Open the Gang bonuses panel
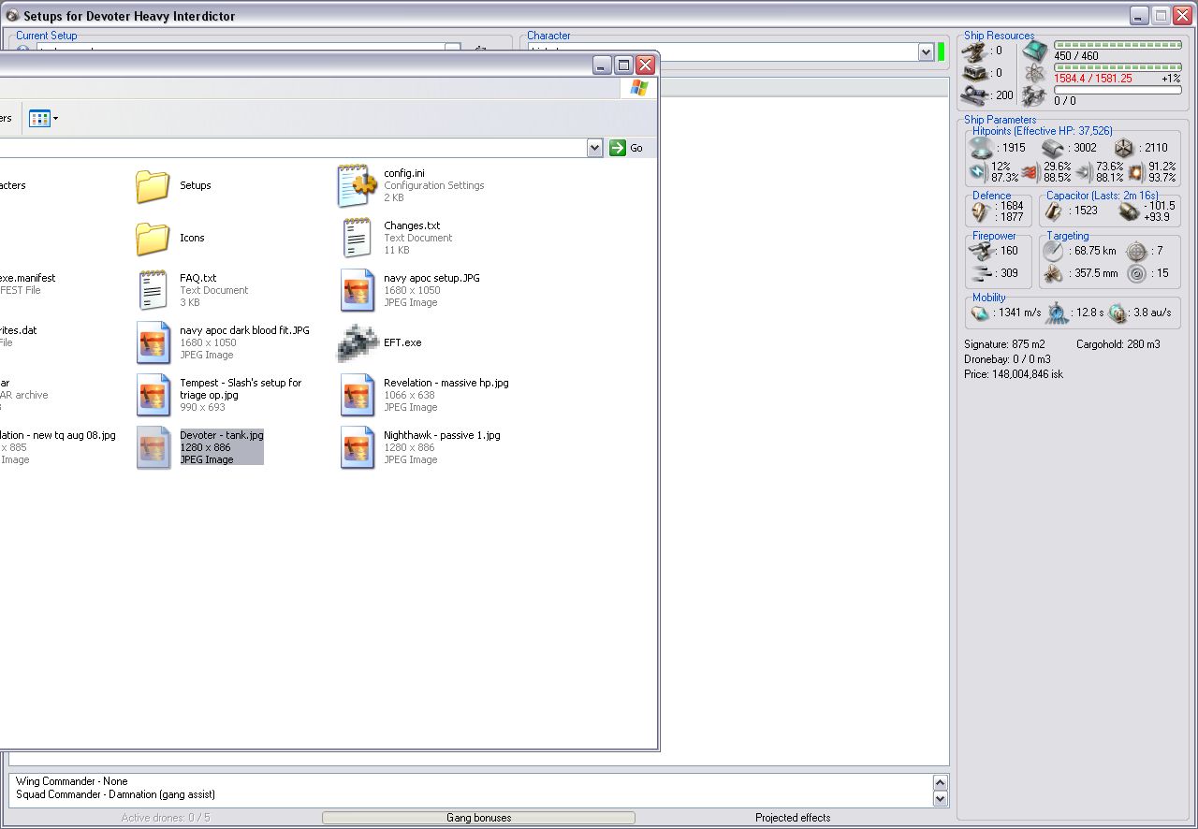The height and width of the screenshot is (829, 1198). coord(478,818)
